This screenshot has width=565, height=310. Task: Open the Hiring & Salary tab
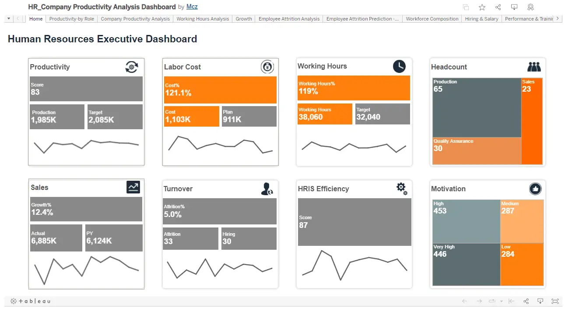click(481, 19)
